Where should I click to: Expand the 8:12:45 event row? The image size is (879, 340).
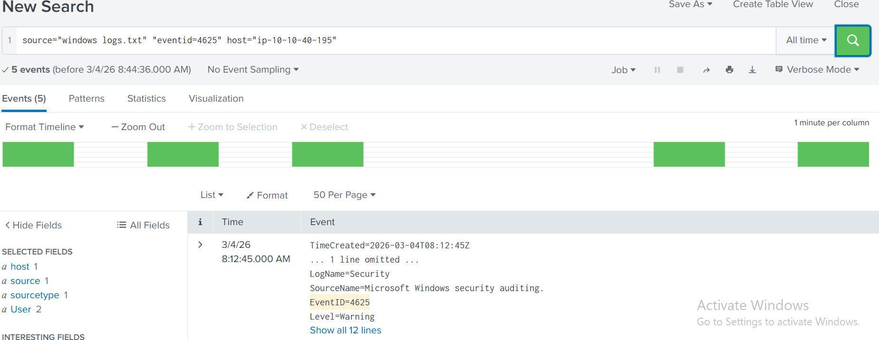click(x=200, y=245)
